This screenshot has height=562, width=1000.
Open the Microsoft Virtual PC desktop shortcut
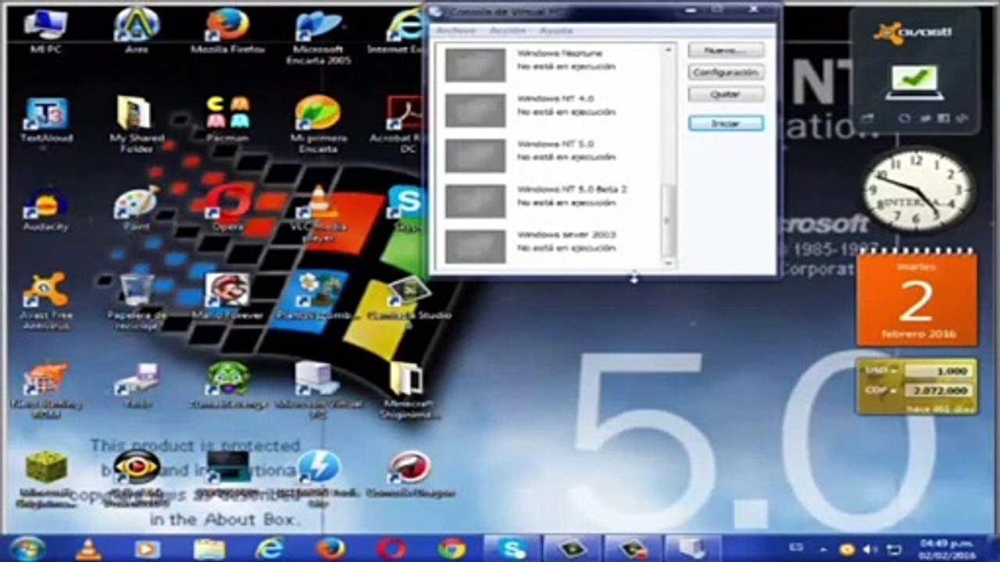[x=319, y=390]
